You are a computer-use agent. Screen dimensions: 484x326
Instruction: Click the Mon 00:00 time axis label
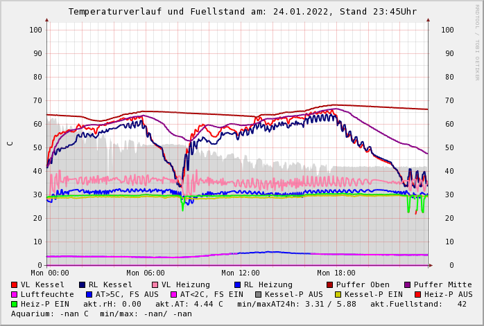[50, 273]
